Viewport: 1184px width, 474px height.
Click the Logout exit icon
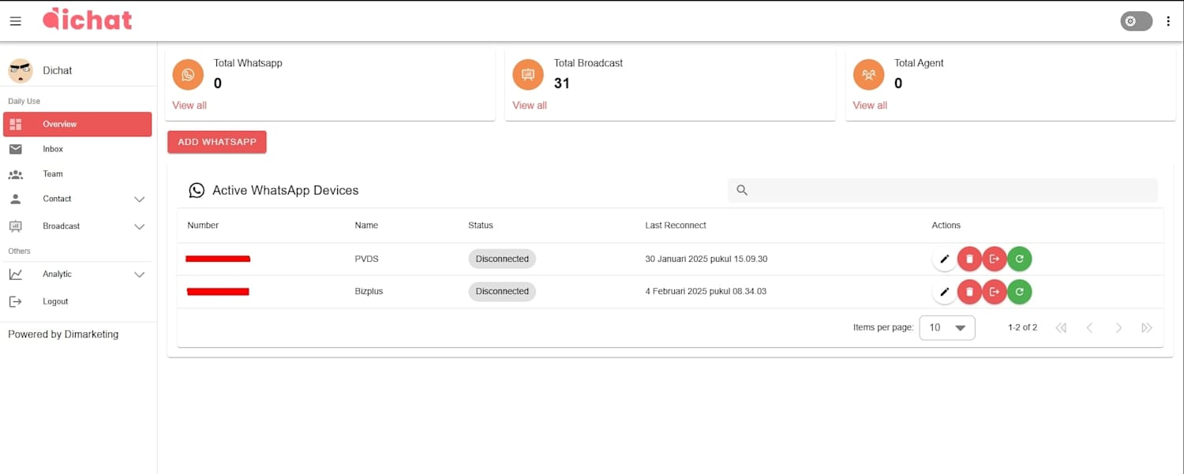click(16, 301)
